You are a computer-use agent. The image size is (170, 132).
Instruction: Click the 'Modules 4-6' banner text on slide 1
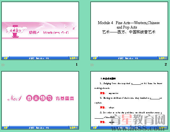(x=56, y=32)
